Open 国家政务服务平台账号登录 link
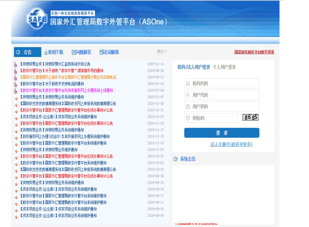Viewport: 309px width, 227px height. (x=254, y=52)
